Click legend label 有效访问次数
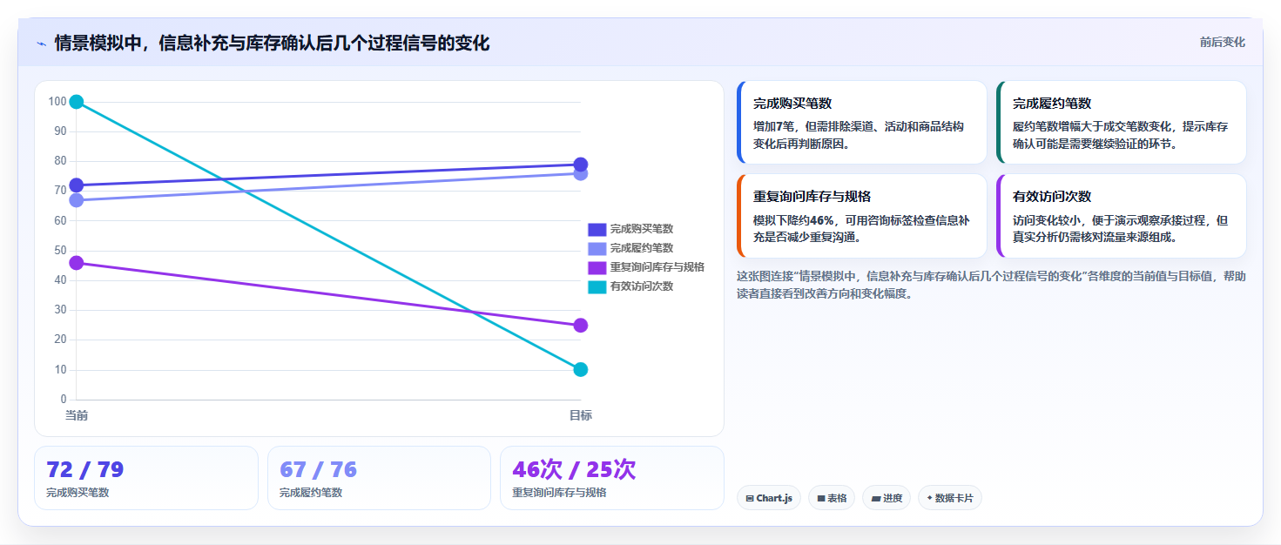The height and width of the screenshot is (545, 1281). coord(642,286)
